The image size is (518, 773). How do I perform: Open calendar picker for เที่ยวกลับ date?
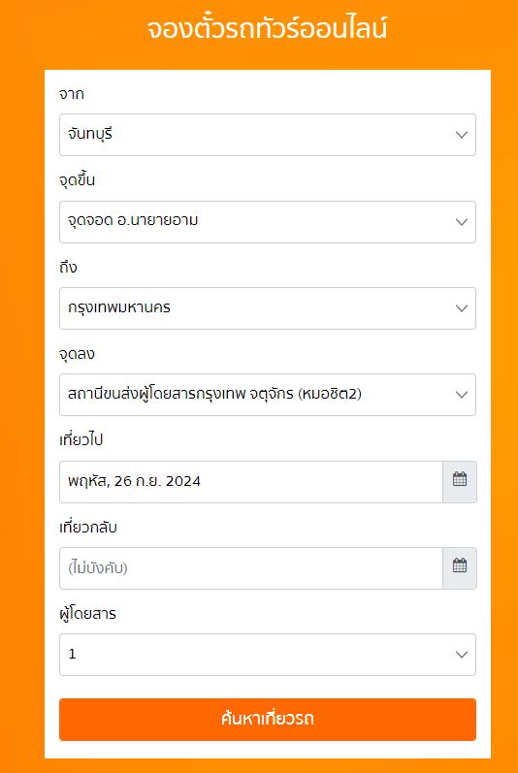click(460, 568)
